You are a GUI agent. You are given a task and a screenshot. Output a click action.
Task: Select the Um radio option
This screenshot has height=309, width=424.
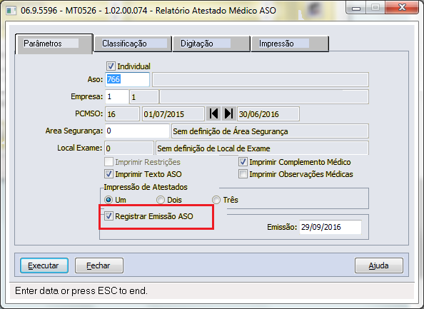[x=108, y=200]
